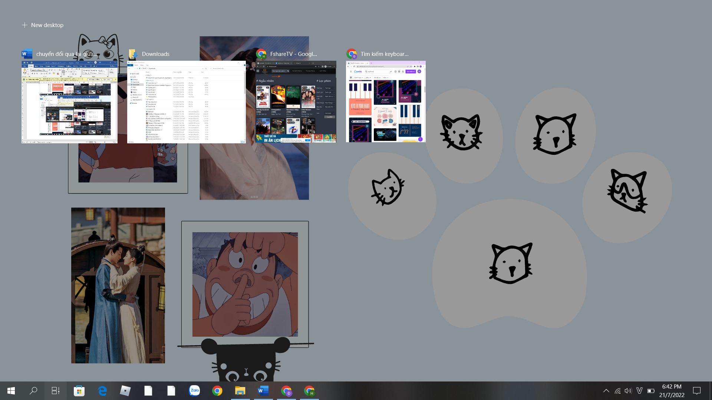712x400 pixels.
Task: Click the 'Downloads' window title text
Action: click(155, 54)
